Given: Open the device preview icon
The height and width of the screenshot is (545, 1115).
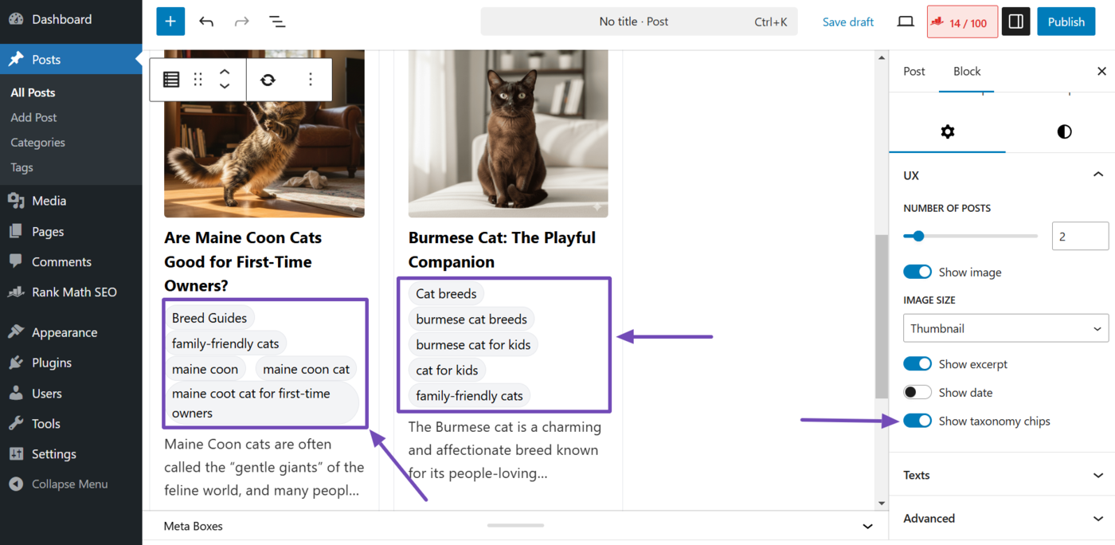Looking at the screenshot, I should click(x=906, y=22).
